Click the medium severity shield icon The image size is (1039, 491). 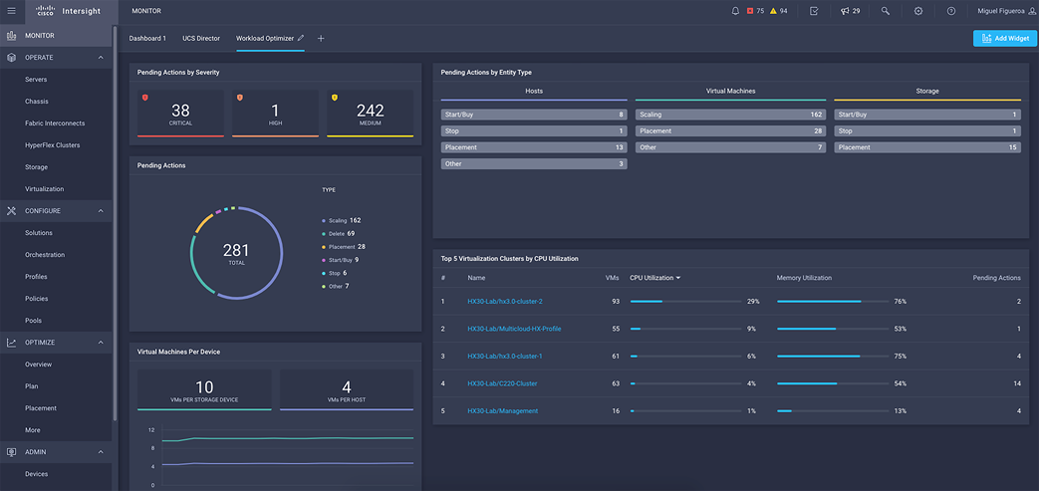(x=335, y=98)
